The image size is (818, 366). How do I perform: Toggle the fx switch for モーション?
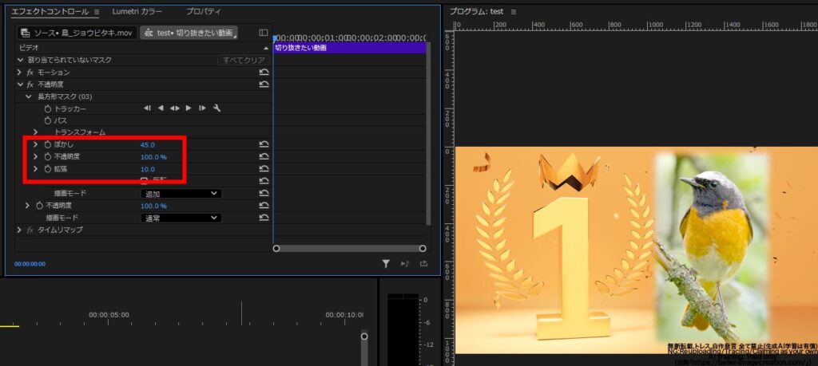pos(30,73)
